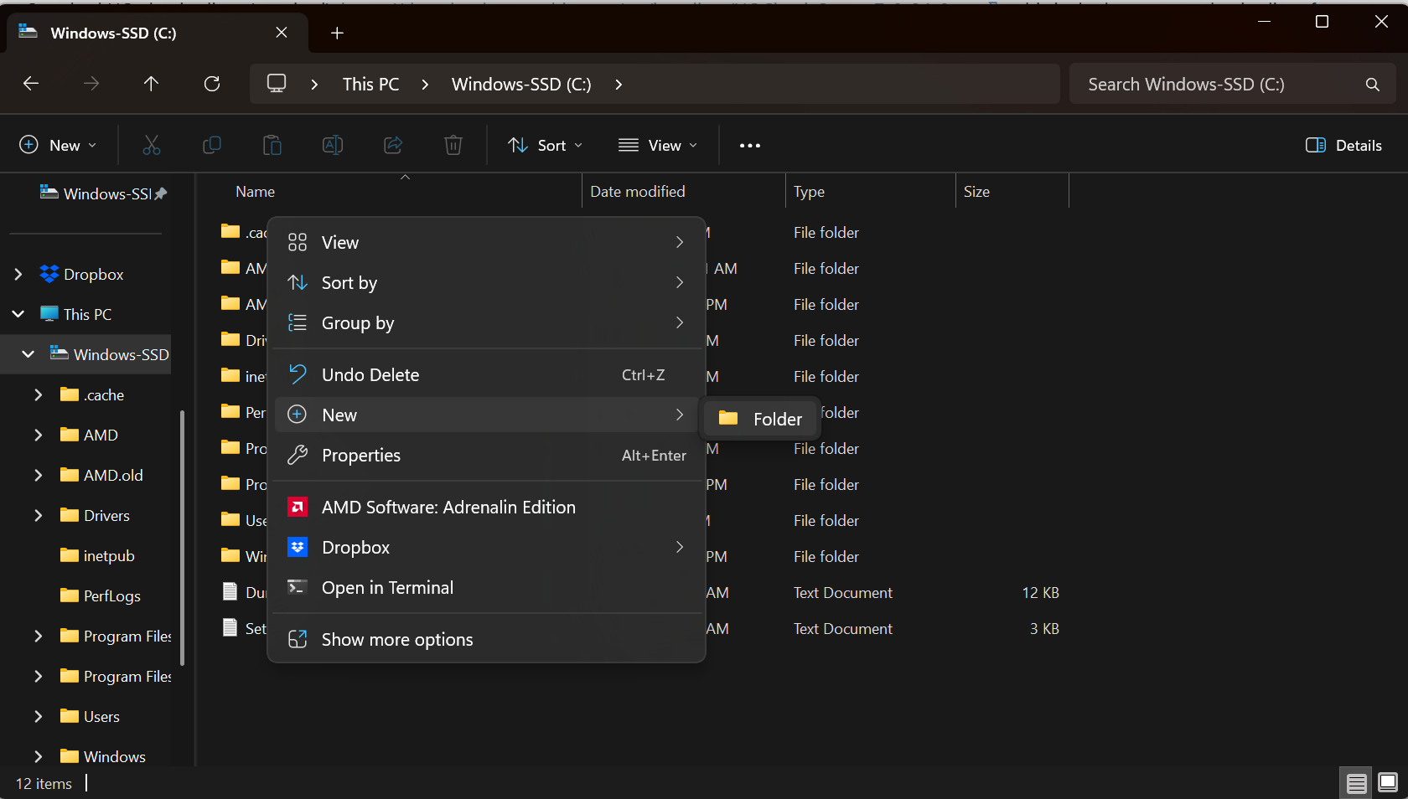Image resolution: width=1408 pixels, height=799 pixels.
Task: Switch to large thumbnails view icon
Action: coord(1388,782)
